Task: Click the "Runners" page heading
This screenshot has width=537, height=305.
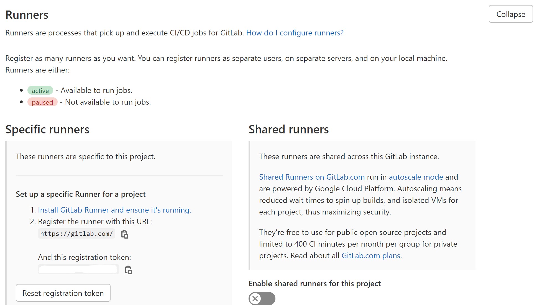Action: tap(27, 15)
